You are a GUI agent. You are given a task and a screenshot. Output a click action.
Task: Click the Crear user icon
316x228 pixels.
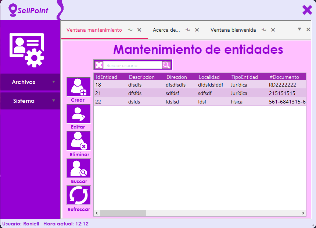click(79, 87)
